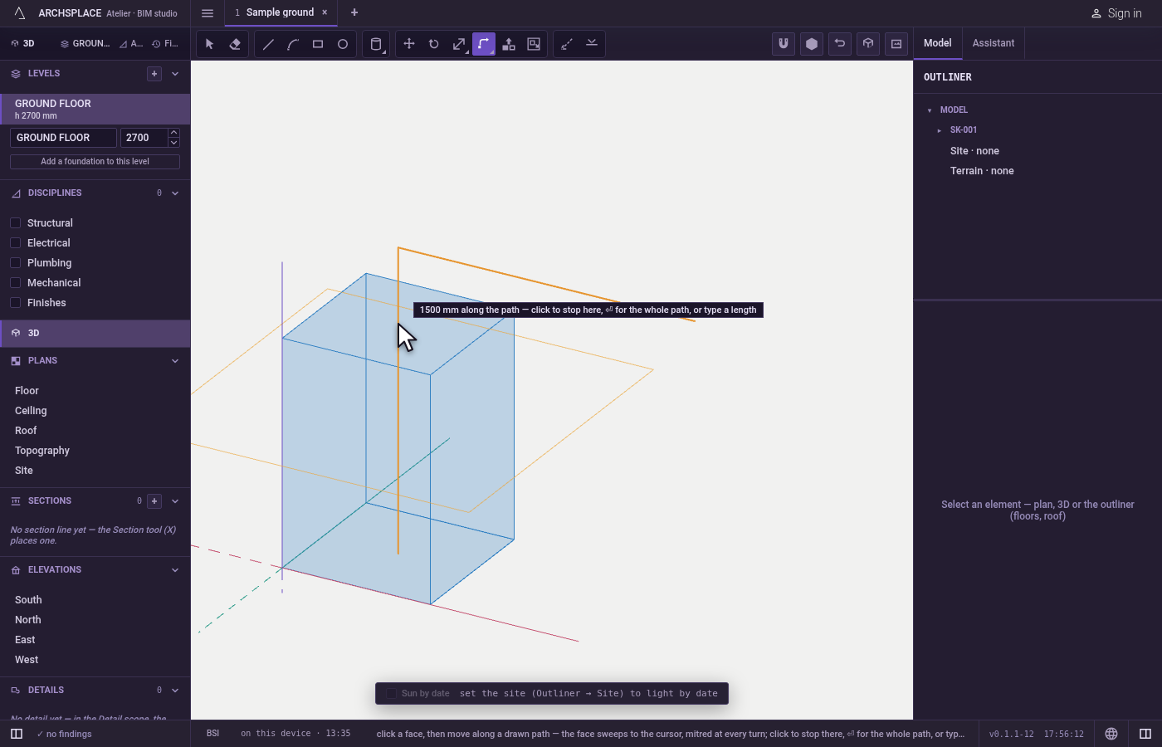Enable the Electrical discipline checkbox
The image size is (1162, 747).
click(x=15, y=243)
